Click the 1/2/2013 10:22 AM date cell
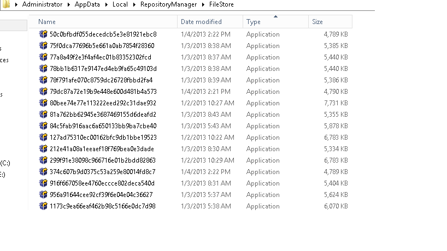 (208, 138)
